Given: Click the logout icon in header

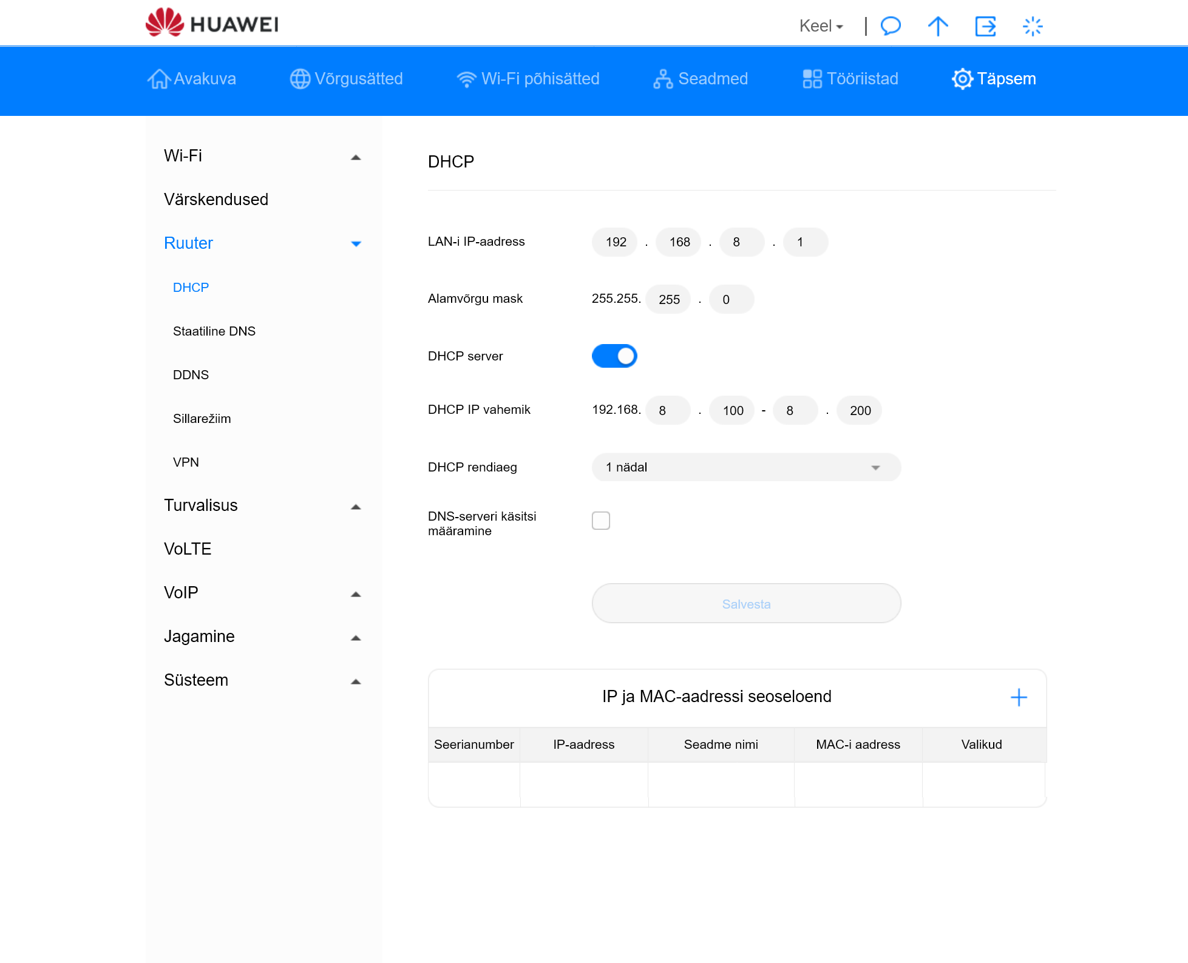Looking at the screenshot, I should [985, 26].
